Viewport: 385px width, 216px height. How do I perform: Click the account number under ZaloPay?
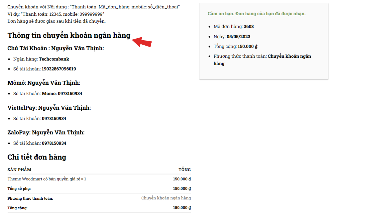54,143
